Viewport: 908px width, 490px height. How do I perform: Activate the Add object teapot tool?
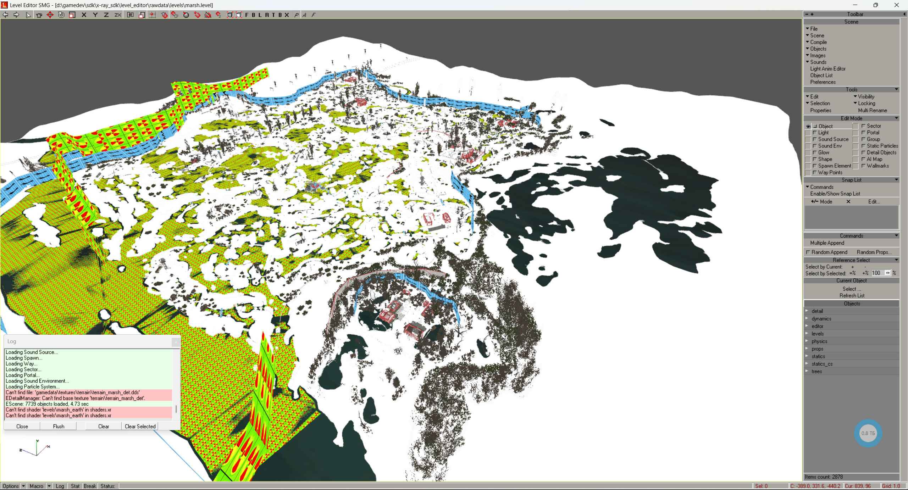(x=39, y=15)
